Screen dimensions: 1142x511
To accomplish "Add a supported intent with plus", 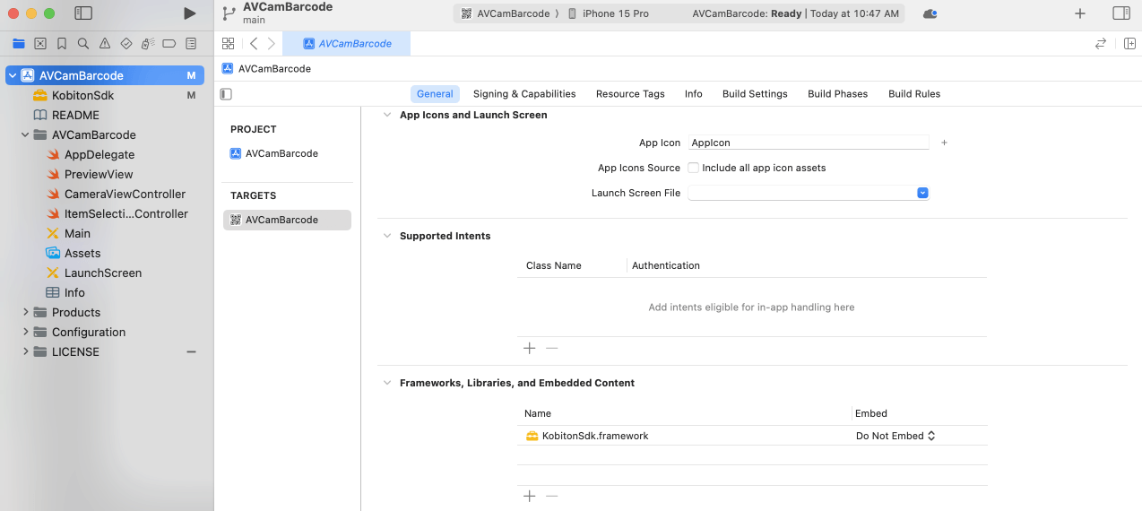I will (529, 348).
